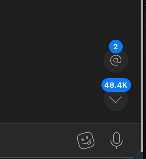The image size is (146, 159).
Task: Jump past 48.4K unread messages
Action: click(x=116, y=99)
